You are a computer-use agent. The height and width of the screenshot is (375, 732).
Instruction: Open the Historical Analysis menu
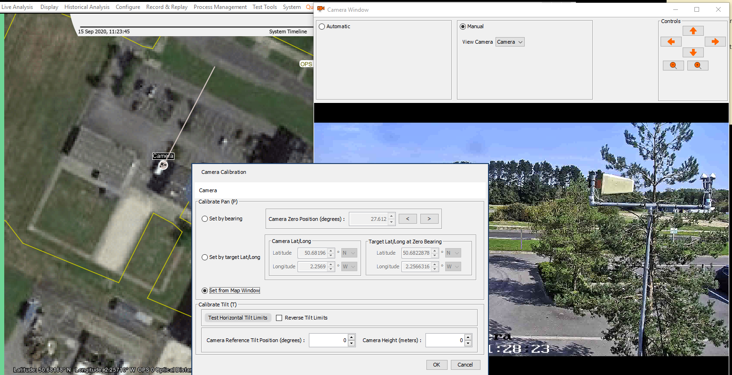(x=87, y=7)
